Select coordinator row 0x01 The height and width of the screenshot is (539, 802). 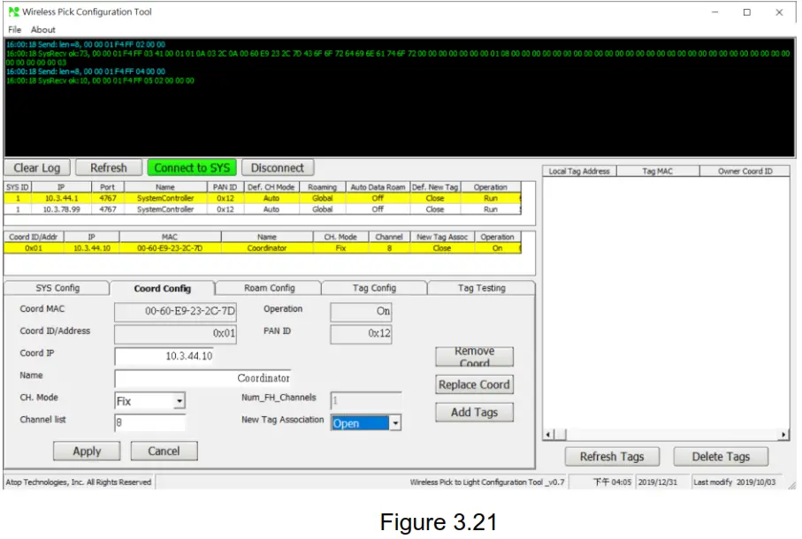(x=263, y=248)
